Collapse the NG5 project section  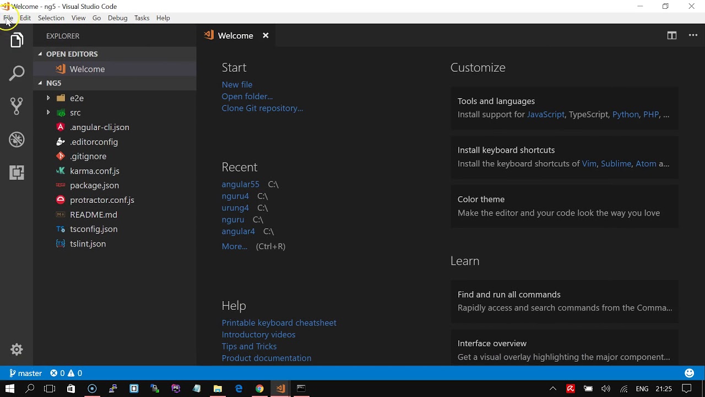coord(115,83)
